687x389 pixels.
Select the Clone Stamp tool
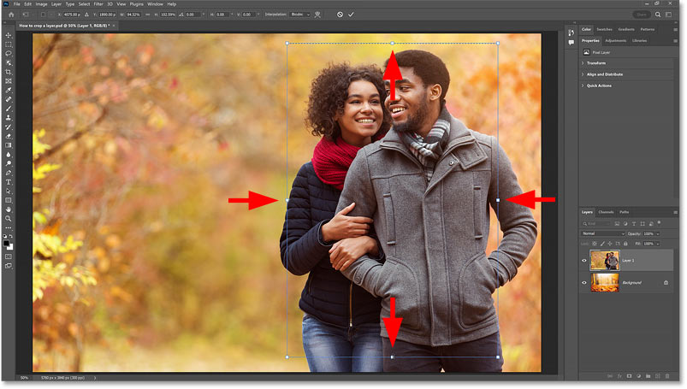point(9,118)
